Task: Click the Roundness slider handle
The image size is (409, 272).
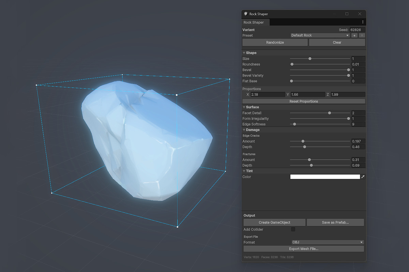Action: [x=292, y=64]
